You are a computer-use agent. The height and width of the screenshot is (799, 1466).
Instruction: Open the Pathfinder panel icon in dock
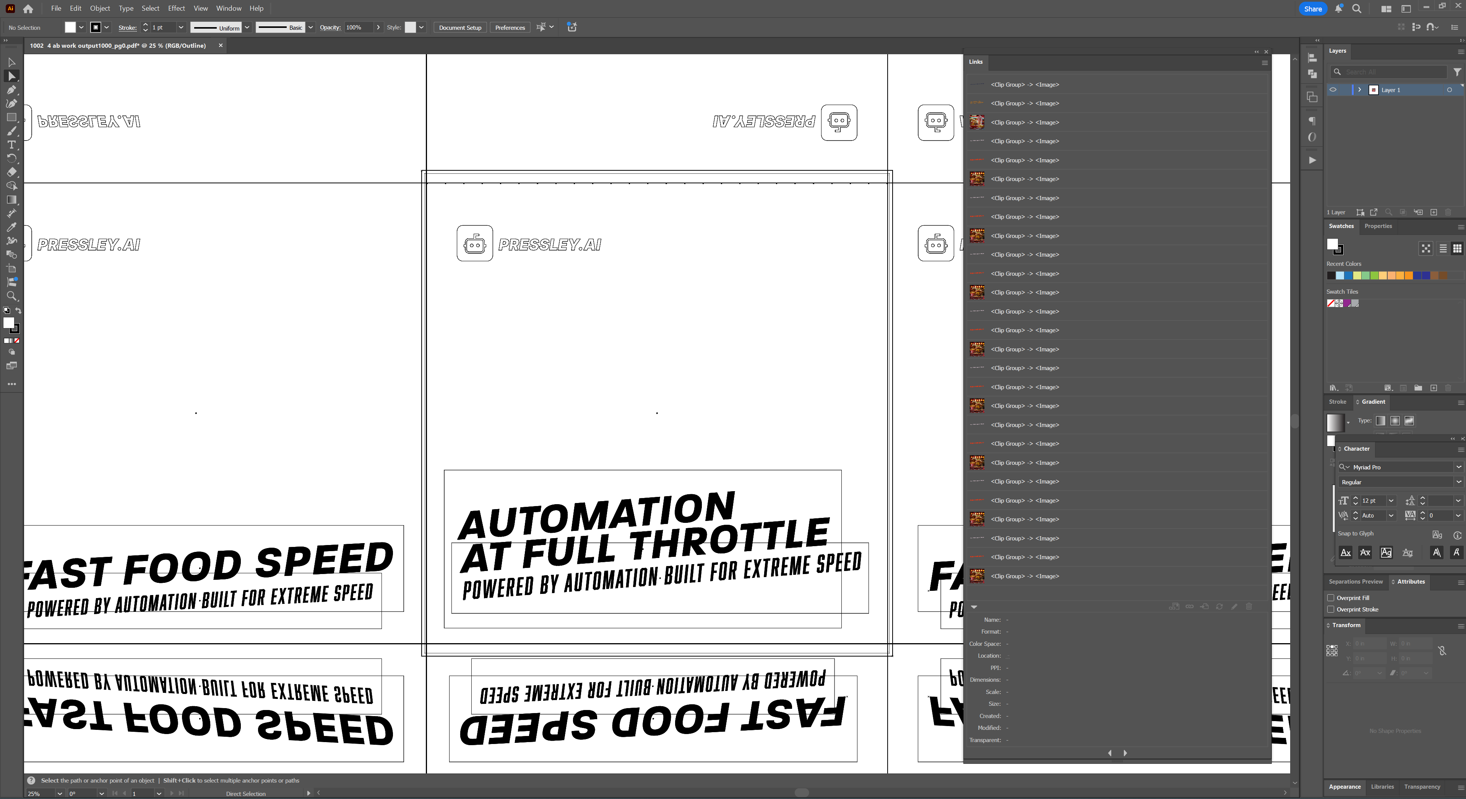tap(1312, 74)
